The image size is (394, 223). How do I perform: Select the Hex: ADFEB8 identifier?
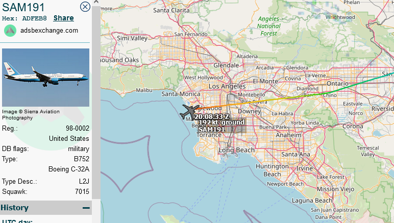pyautogui.click(x=24, y=18)
